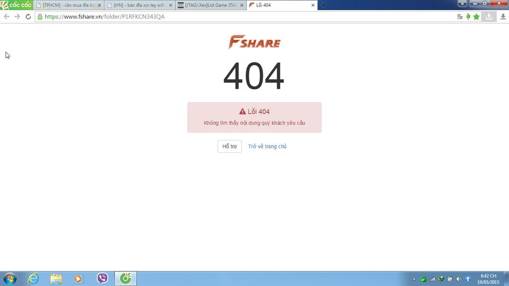Click the Không tìm thấy nội dung message

tap(254, 123)
